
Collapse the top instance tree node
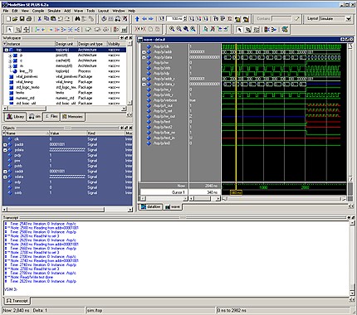click(x=6, y=50)
